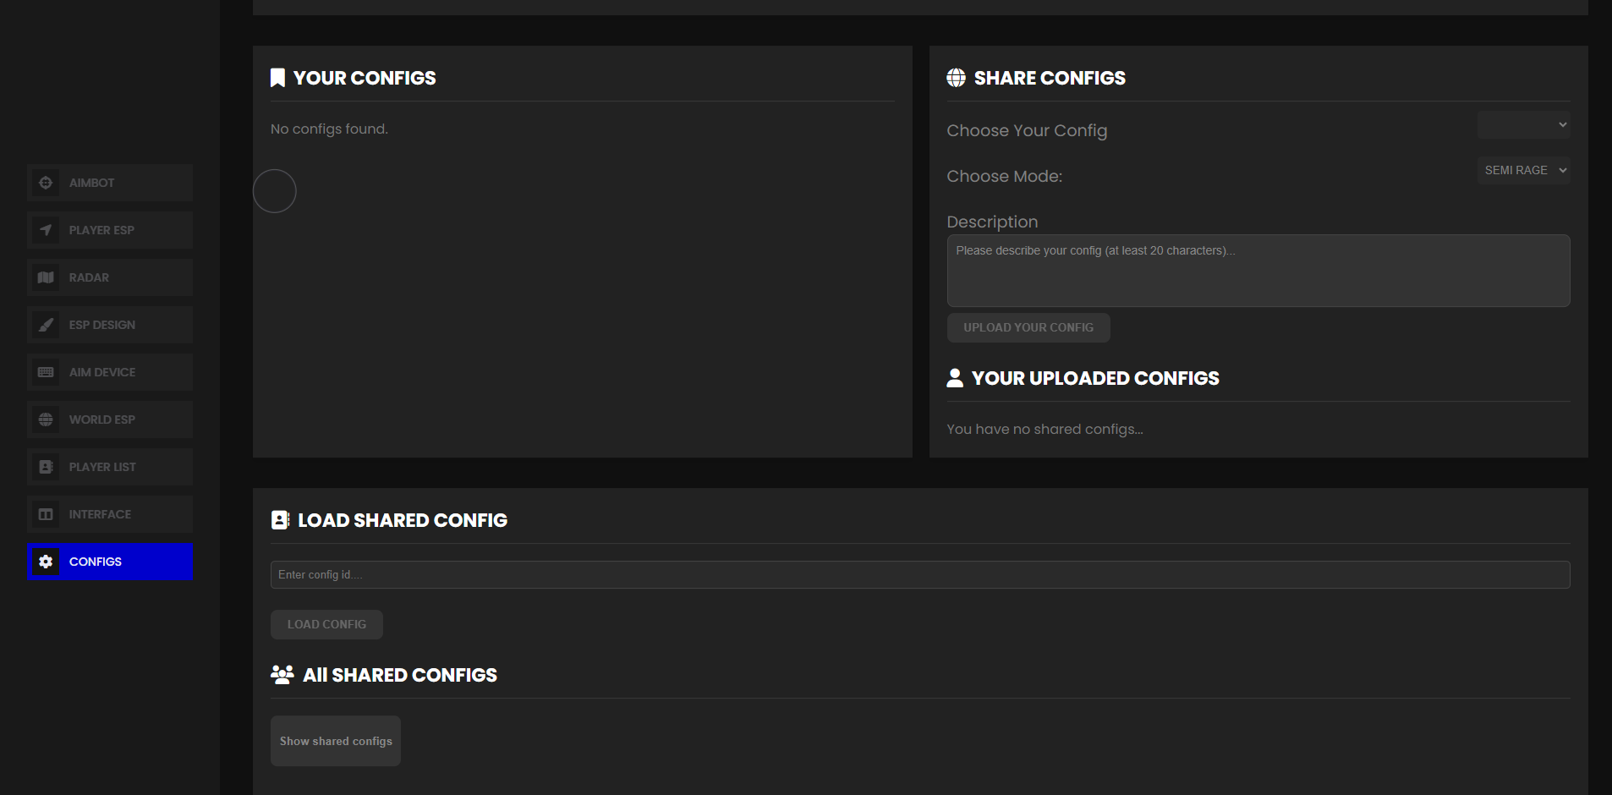Click the group icon beside All Shared Configs
1612x795 pixels.
click(x=282, y=675)
